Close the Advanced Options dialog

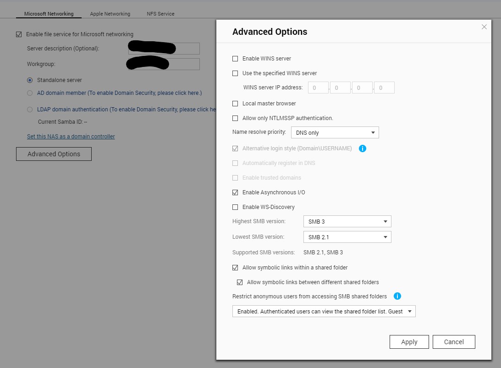(484, 27)
